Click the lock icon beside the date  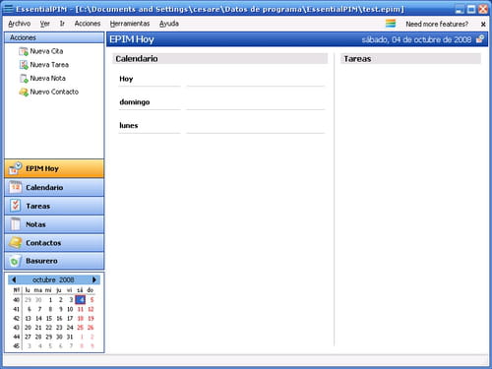coord(480,39)
